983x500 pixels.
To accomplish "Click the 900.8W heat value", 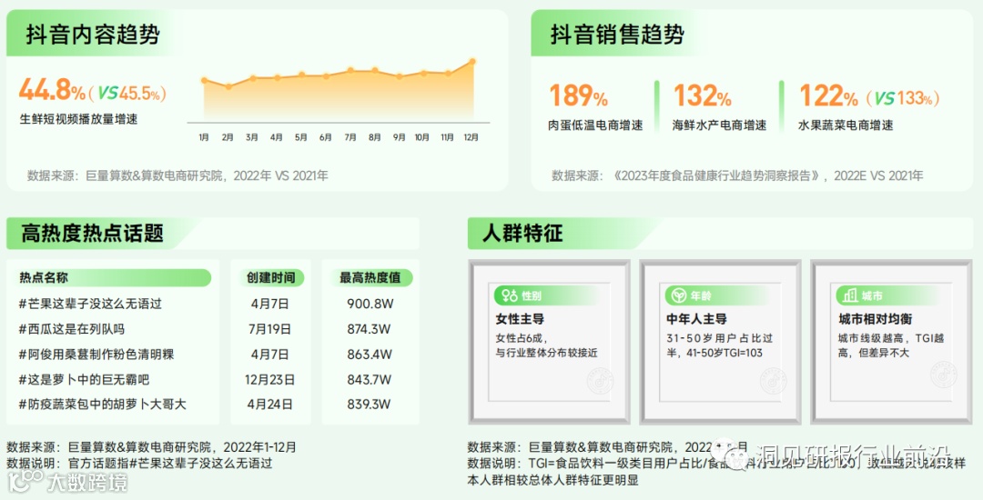I will click(370, 305).
